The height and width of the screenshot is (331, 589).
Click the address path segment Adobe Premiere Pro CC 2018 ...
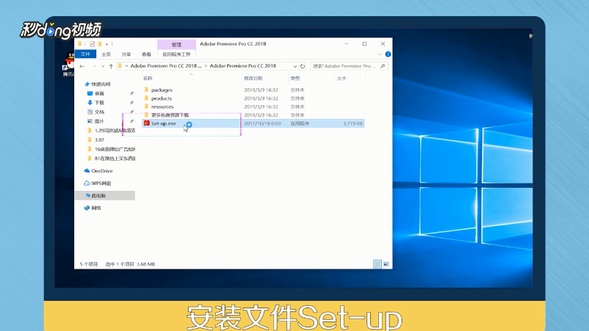point(242,65)
